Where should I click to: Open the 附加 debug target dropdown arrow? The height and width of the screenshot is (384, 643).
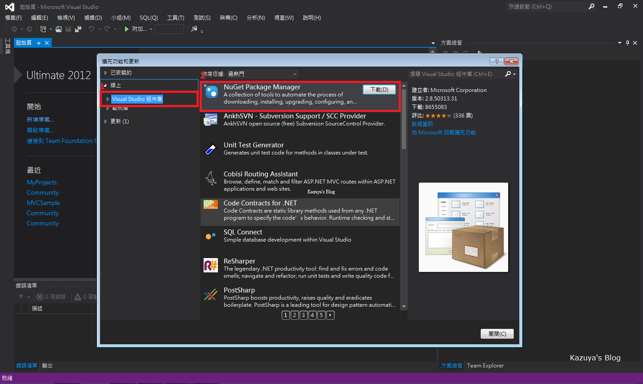coord(151,29)
